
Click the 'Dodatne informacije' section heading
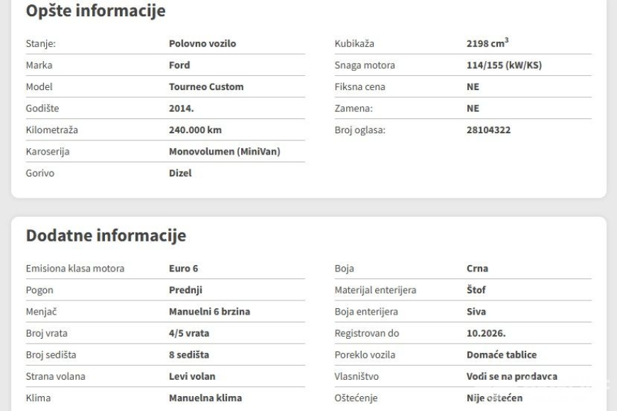pos(106,235)
